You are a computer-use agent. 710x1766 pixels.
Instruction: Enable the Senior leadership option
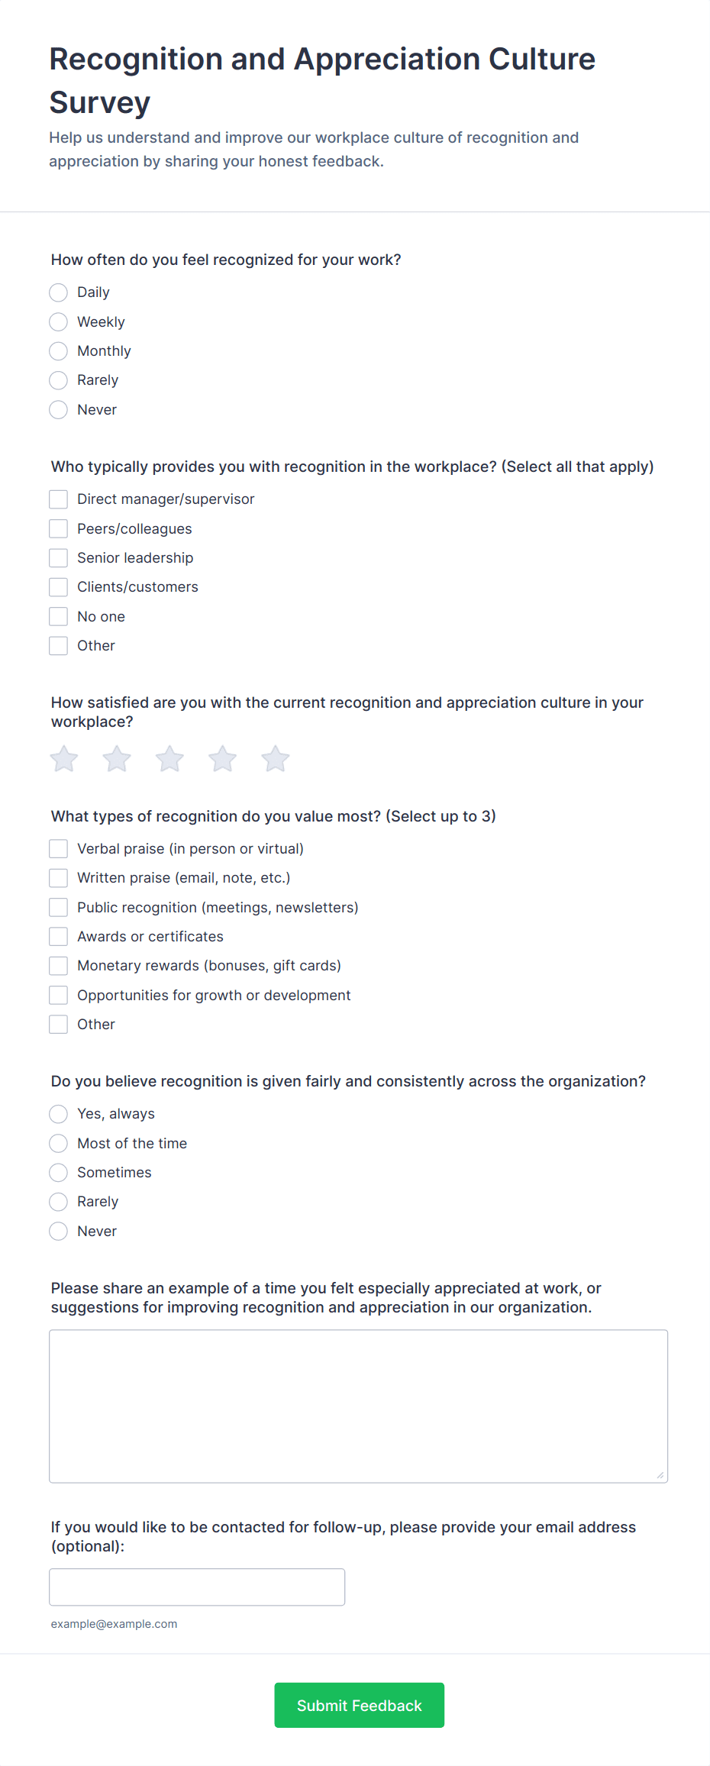58,557
